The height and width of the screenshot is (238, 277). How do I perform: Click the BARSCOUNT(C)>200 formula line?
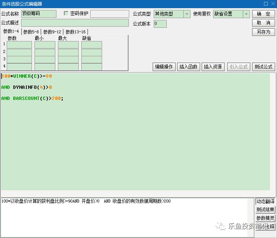(x=32, y=98)
